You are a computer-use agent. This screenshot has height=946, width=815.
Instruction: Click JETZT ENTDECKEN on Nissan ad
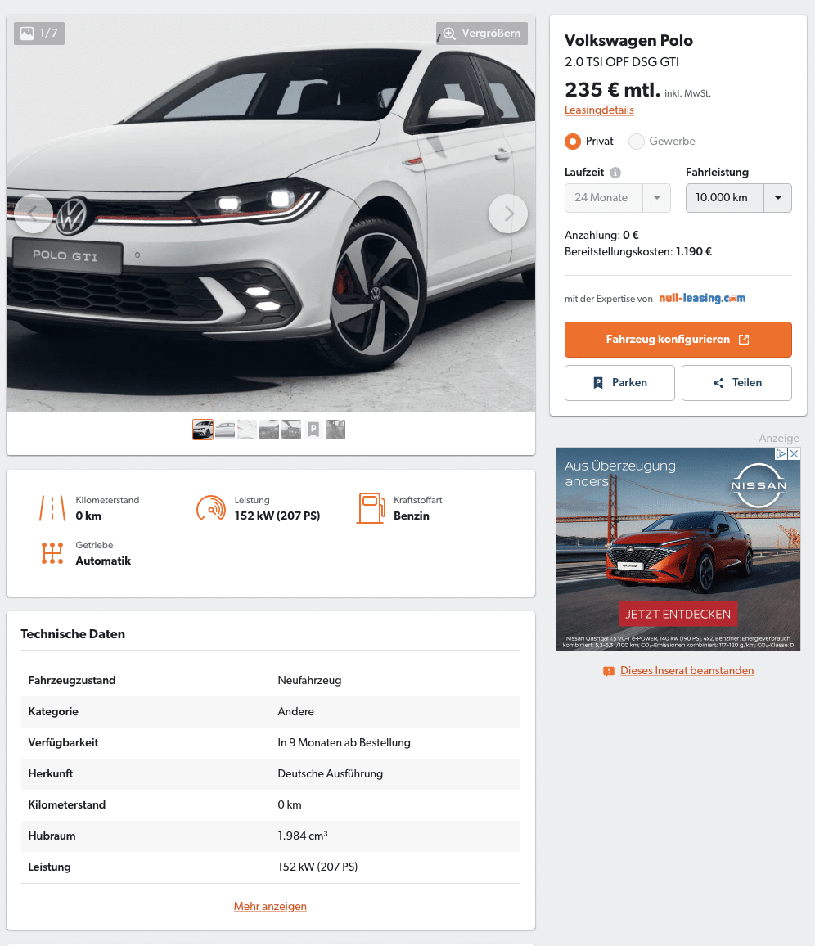click(x=678, y=615)
